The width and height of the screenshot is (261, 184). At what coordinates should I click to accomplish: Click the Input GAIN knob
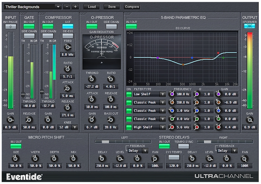10,120
